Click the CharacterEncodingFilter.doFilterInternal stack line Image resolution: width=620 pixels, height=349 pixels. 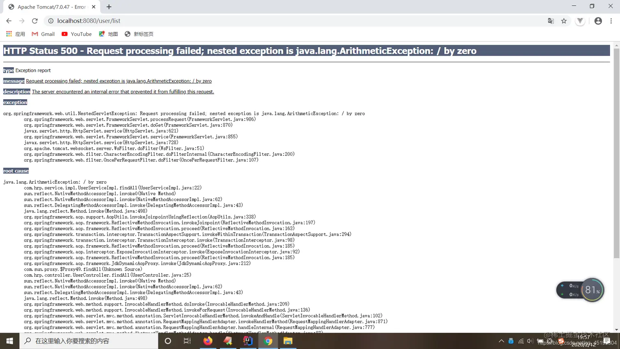pos(159,154)
